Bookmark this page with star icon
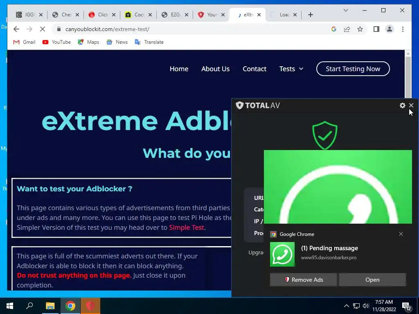 (360, 29)
